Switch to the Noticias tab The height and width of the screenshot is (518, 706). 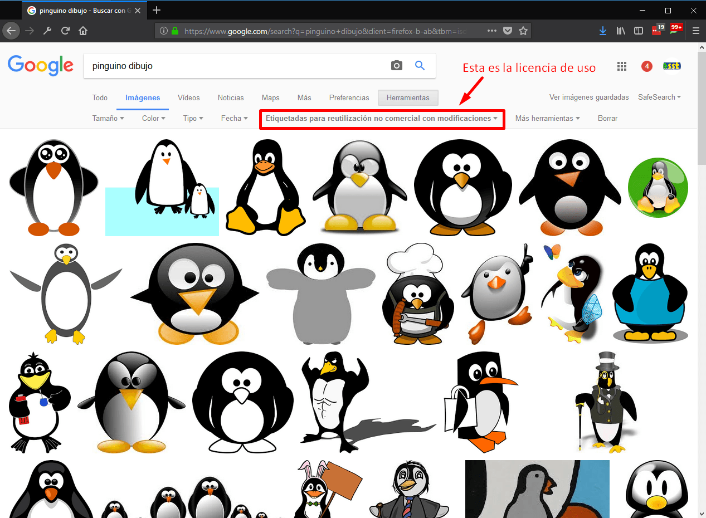(231, 97)
